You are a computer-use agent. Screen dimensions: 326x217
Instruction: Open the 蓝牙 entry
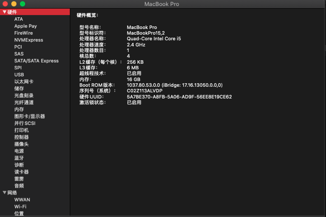pyautogui.click(x=19, y=158)
